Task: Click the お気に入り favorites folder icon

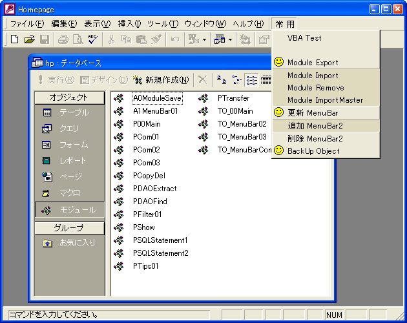Action: pos(47,243)
